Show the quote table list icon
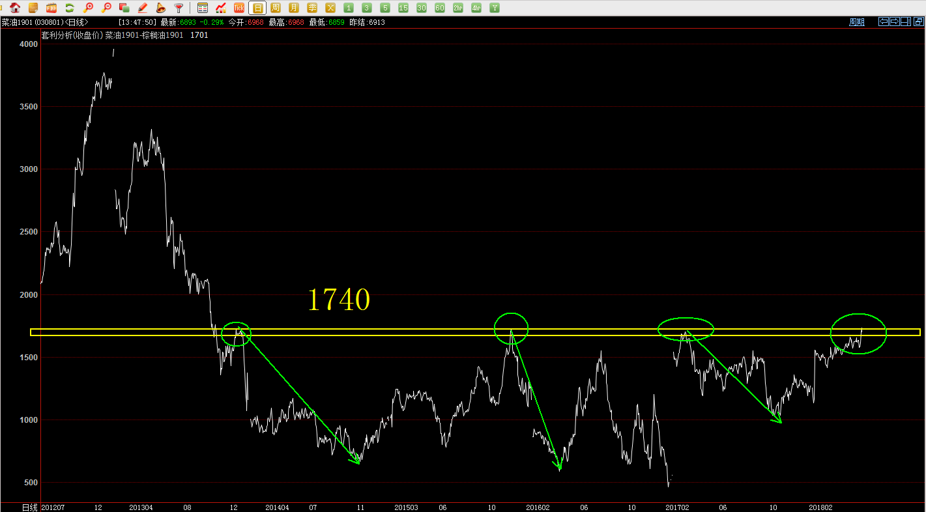 [203, 8]
